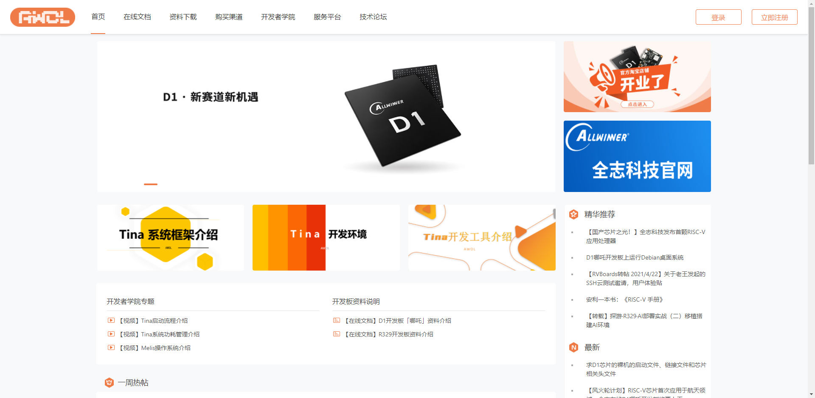
Task: Click the 开发者学院专题 section heading
Action: tap(130, 302)
